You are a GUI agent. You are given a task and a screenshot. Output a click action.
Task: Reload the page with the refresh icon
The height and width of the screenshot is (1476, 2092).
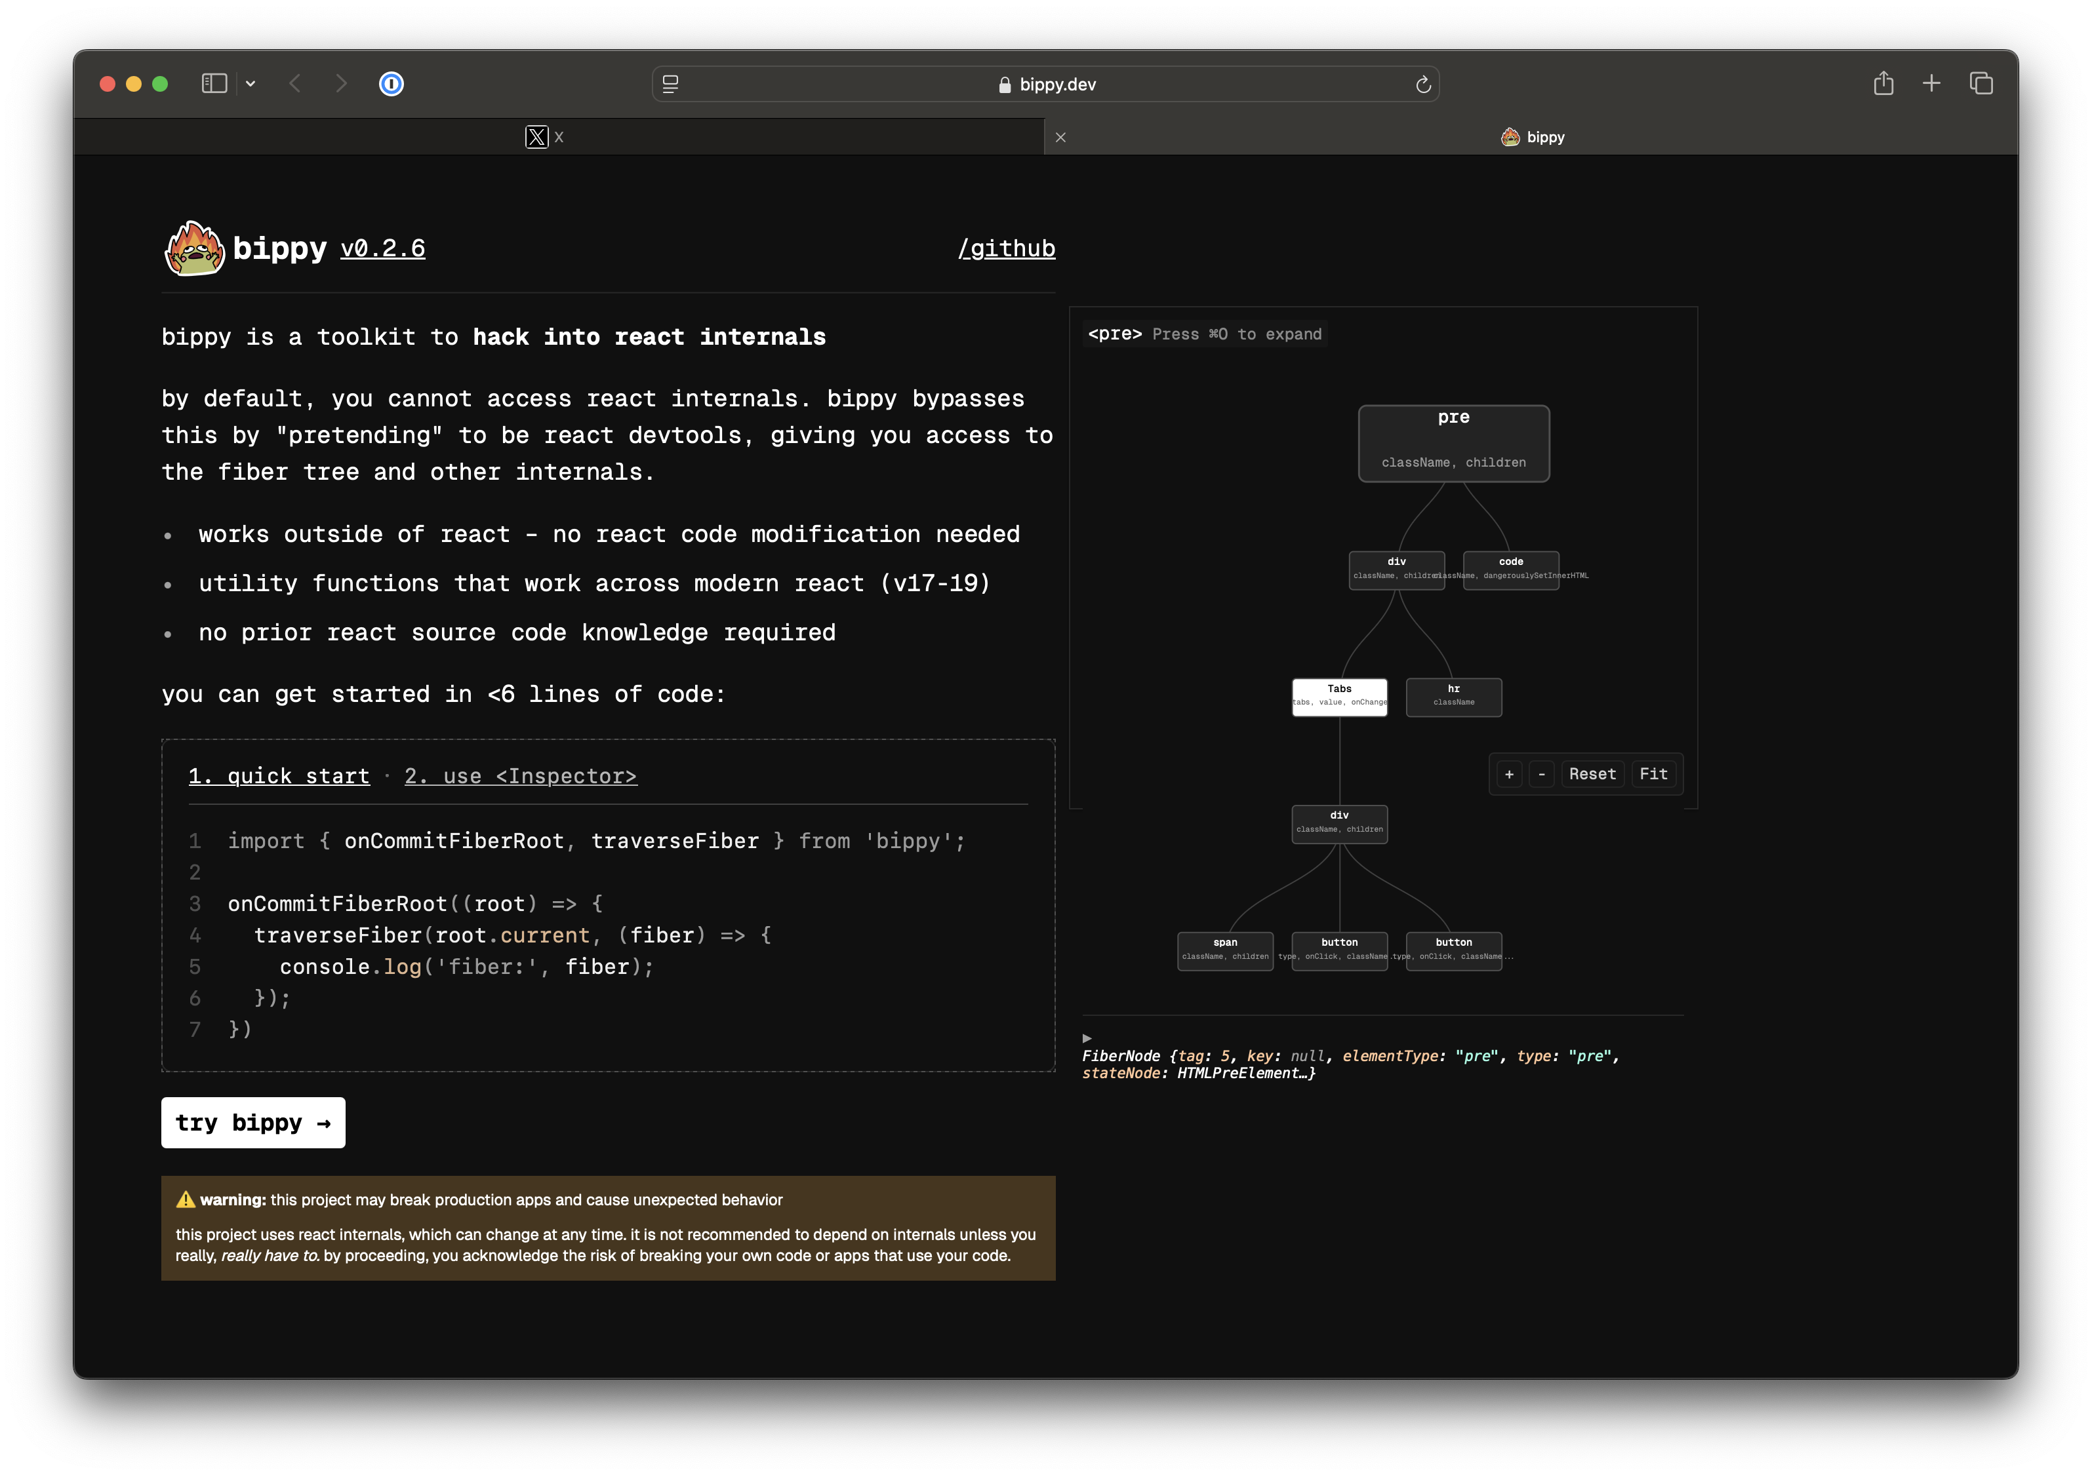[1423, 85]
